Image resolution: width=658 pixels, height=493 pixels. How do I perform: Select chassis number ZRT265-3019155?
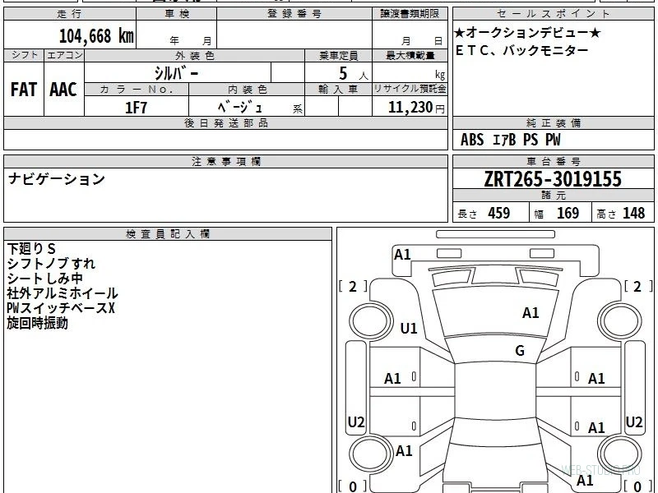point(553,179)
